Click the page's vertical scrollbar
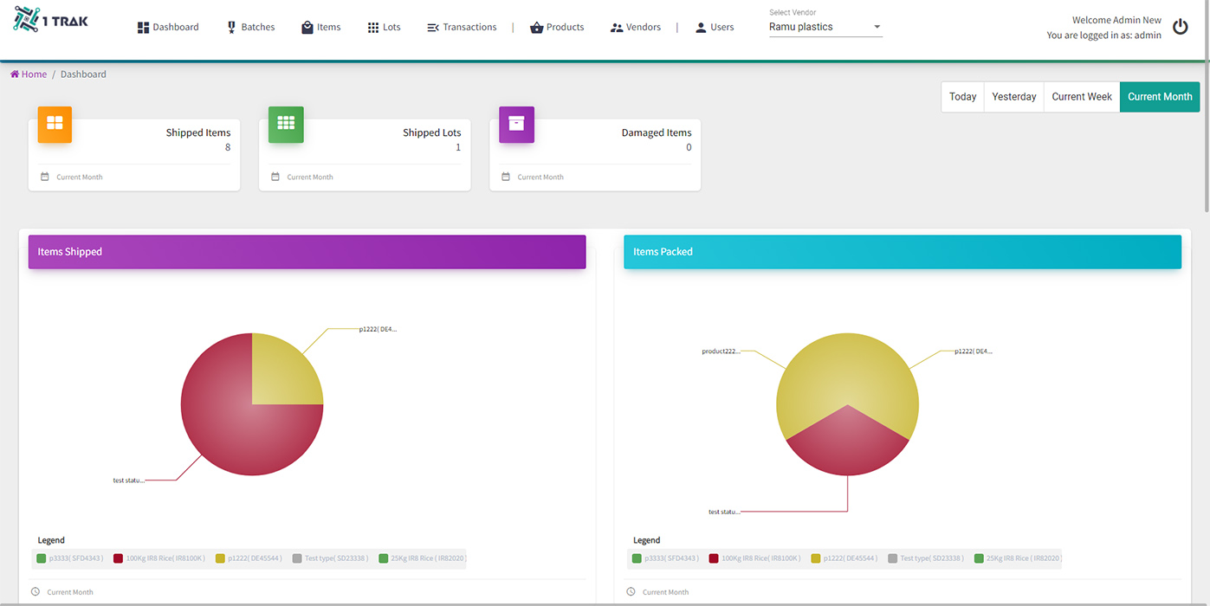The image size is (1210, 606). tap(1207, 108)
